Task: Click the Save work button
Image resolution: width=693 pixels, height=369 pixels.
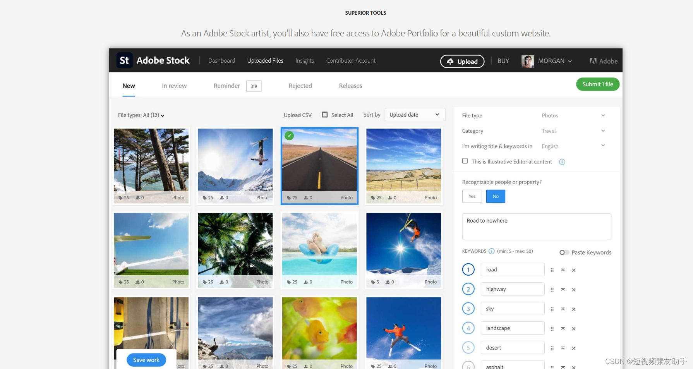Action: click(x=146, y=360)
